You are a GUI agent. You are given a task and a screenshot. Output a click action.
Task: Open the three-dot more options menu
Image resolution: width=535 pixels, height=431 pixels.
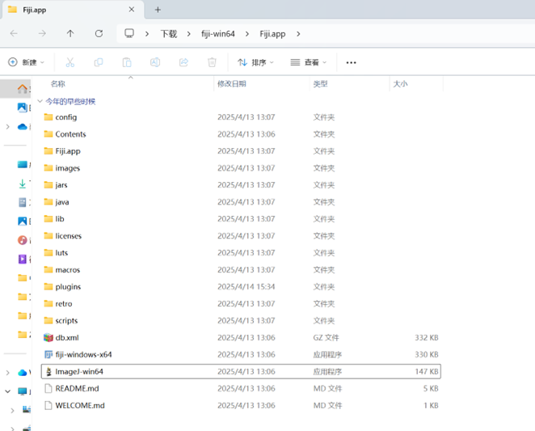[351, 62]
